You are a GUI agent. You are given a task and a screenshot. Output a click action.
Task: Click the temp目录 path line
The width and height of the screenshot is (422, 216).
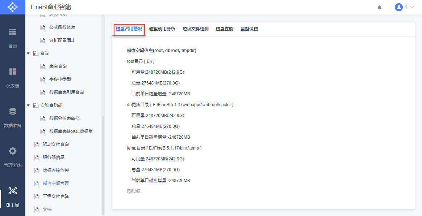click(164, 148)
